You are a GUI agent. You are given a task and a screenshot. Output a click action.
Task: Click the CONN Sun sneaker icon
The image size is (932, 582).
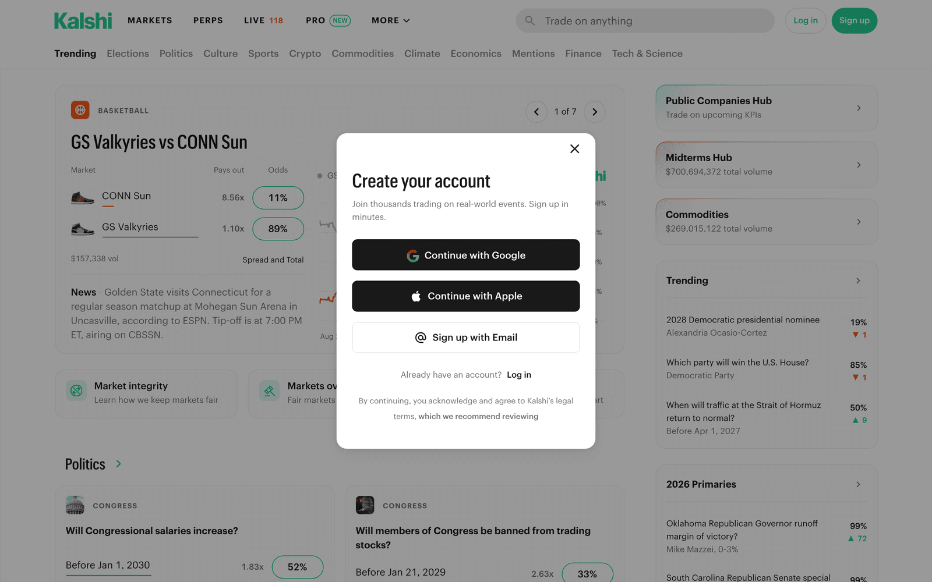(83, 197)
